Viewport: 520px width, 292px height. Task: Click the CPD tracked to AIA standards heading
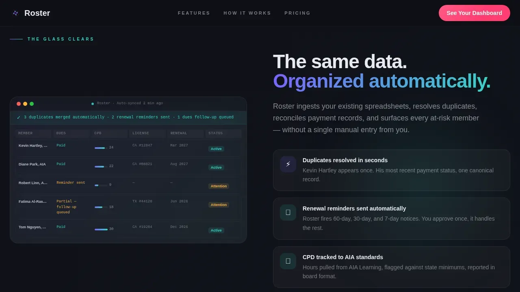point(343,257)
